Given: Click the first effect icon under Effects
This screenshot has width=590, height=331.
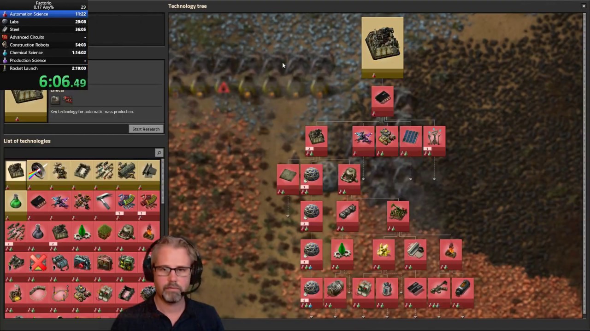Looking at the screenshot, I should (x=55, y=99).
